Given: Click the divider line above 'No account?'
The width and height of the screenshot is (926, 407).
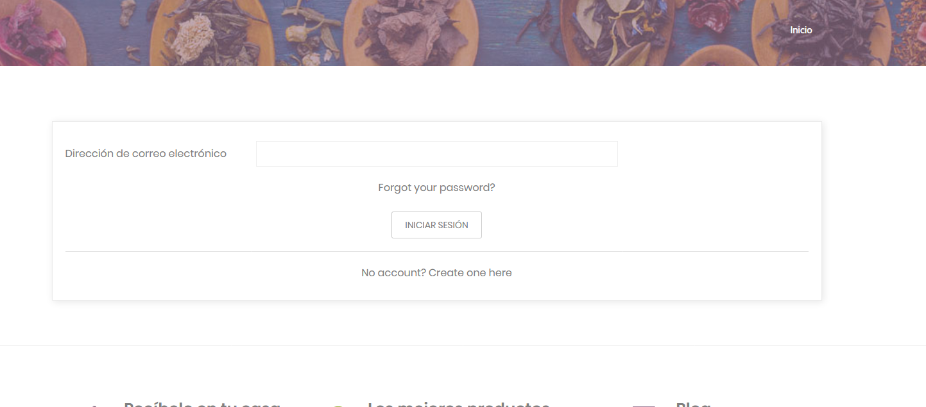Looking at the screenshot, I should (x=436, y=252).
